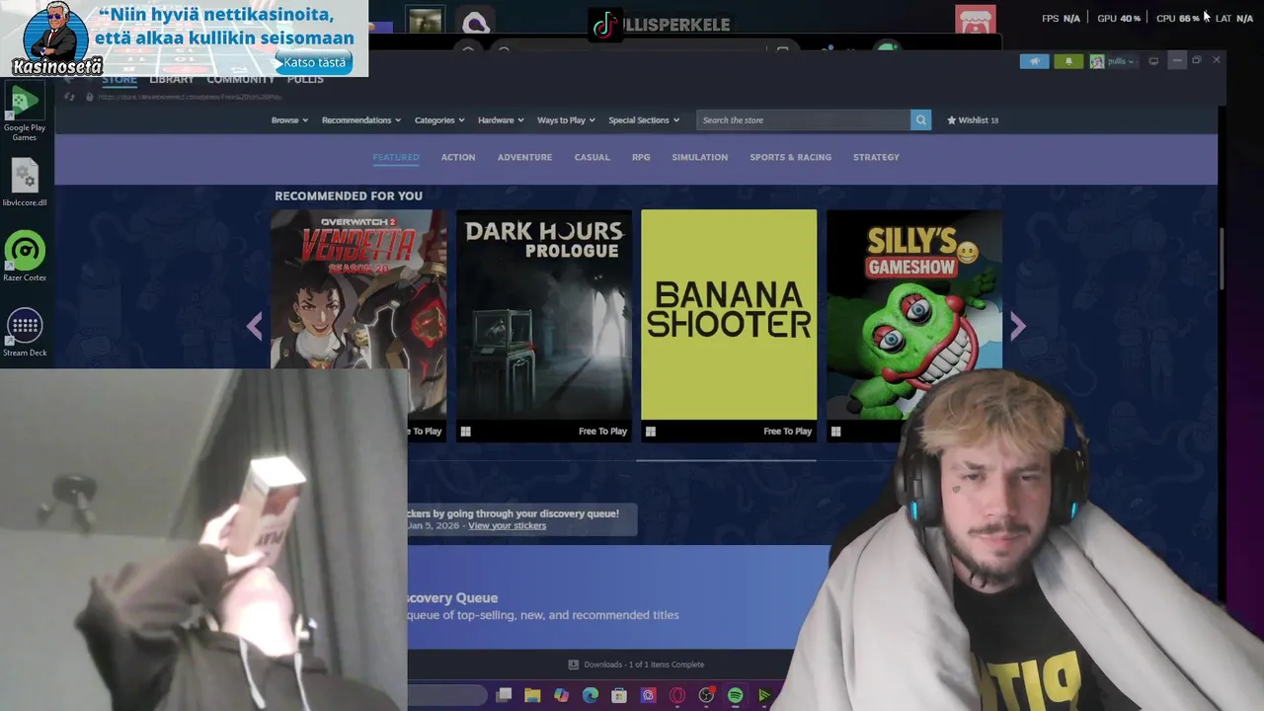Viewport: 1264px width, 711px height.
Task: Open Razer Cortex desktop shortcut
Action: coord(25,257)
